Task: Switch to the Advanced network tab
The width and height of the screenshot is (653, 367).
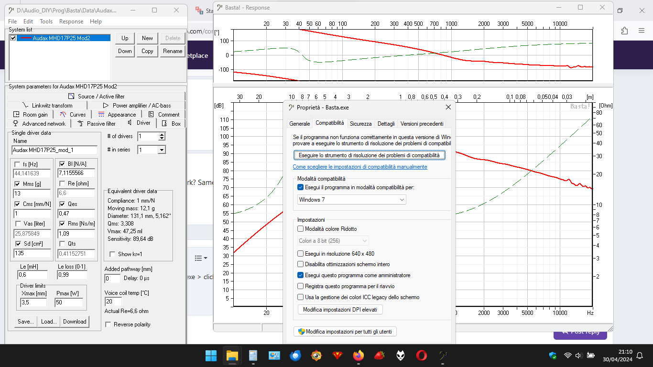Action: [x=39, y=123]
